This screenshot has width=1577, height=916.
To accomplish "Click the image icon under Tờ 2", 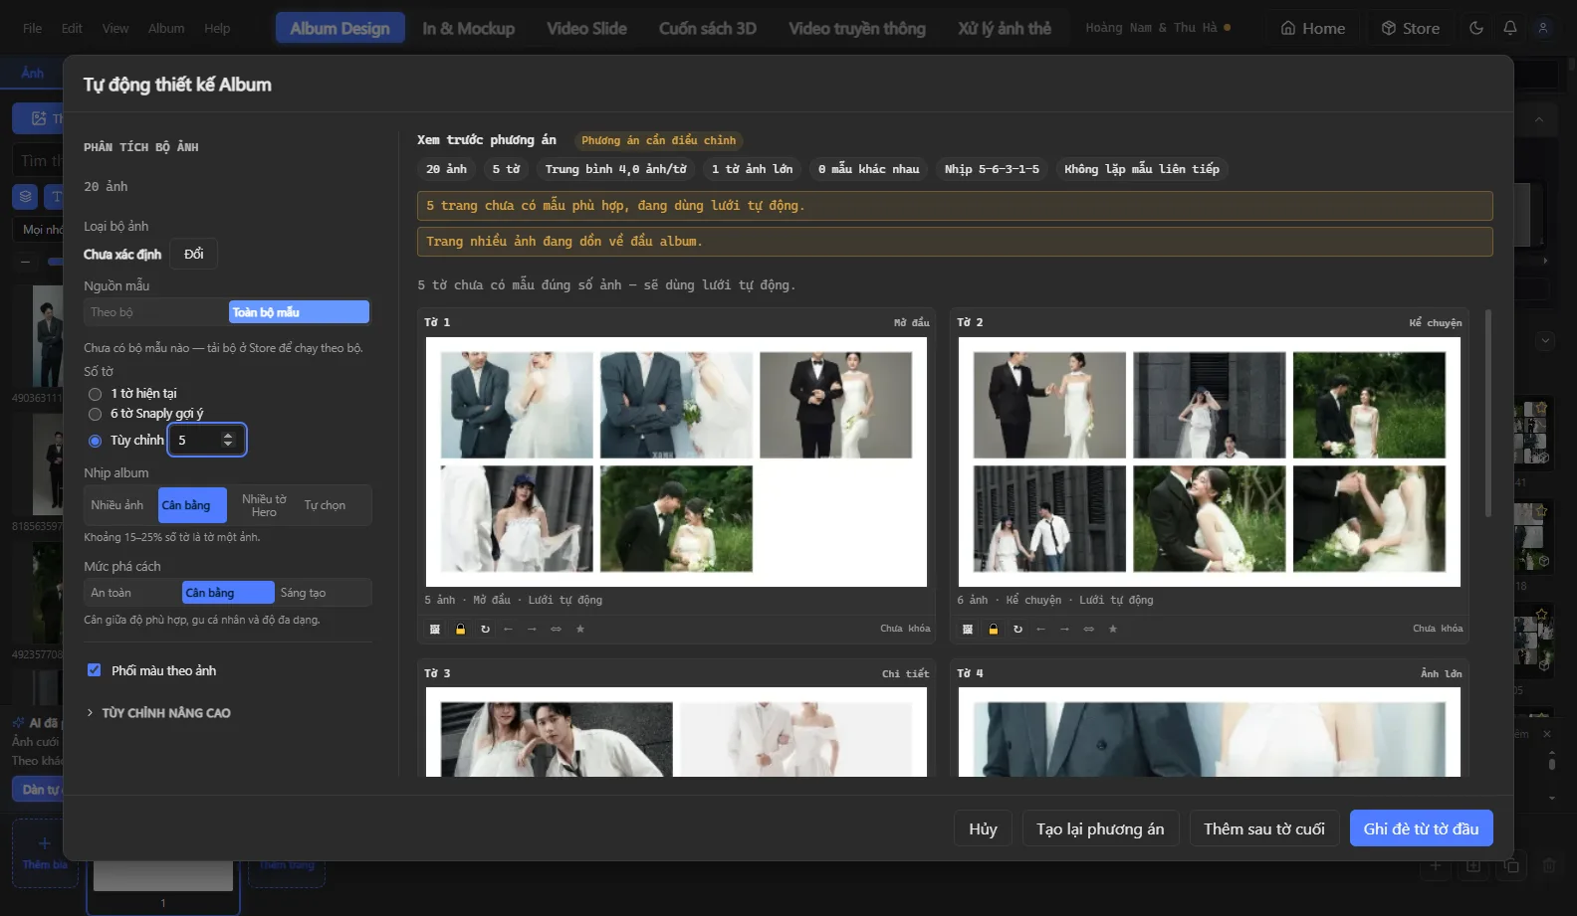I will pyautogui.click(x=968, y=629).
